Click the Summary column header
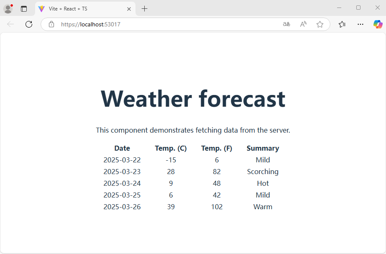Viewport: 386px width, 254px height. coord(263,148)
